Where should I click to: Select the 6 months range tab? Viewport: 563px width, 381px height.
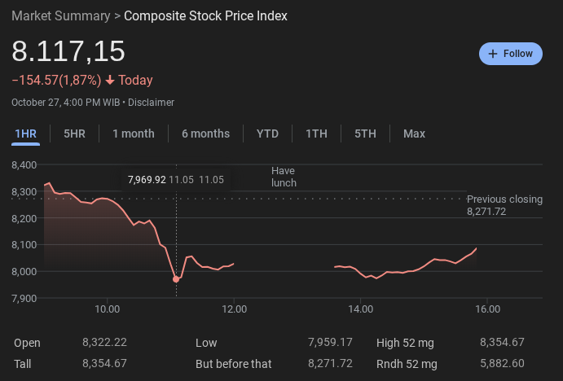(x=205, y=134)
